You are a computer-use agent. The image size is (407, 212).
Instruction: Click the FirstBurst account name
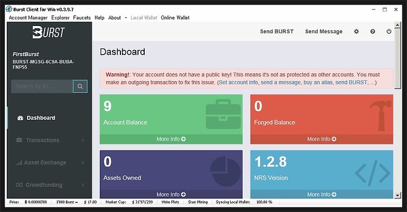pyautogui.click(x=25, y=54)
